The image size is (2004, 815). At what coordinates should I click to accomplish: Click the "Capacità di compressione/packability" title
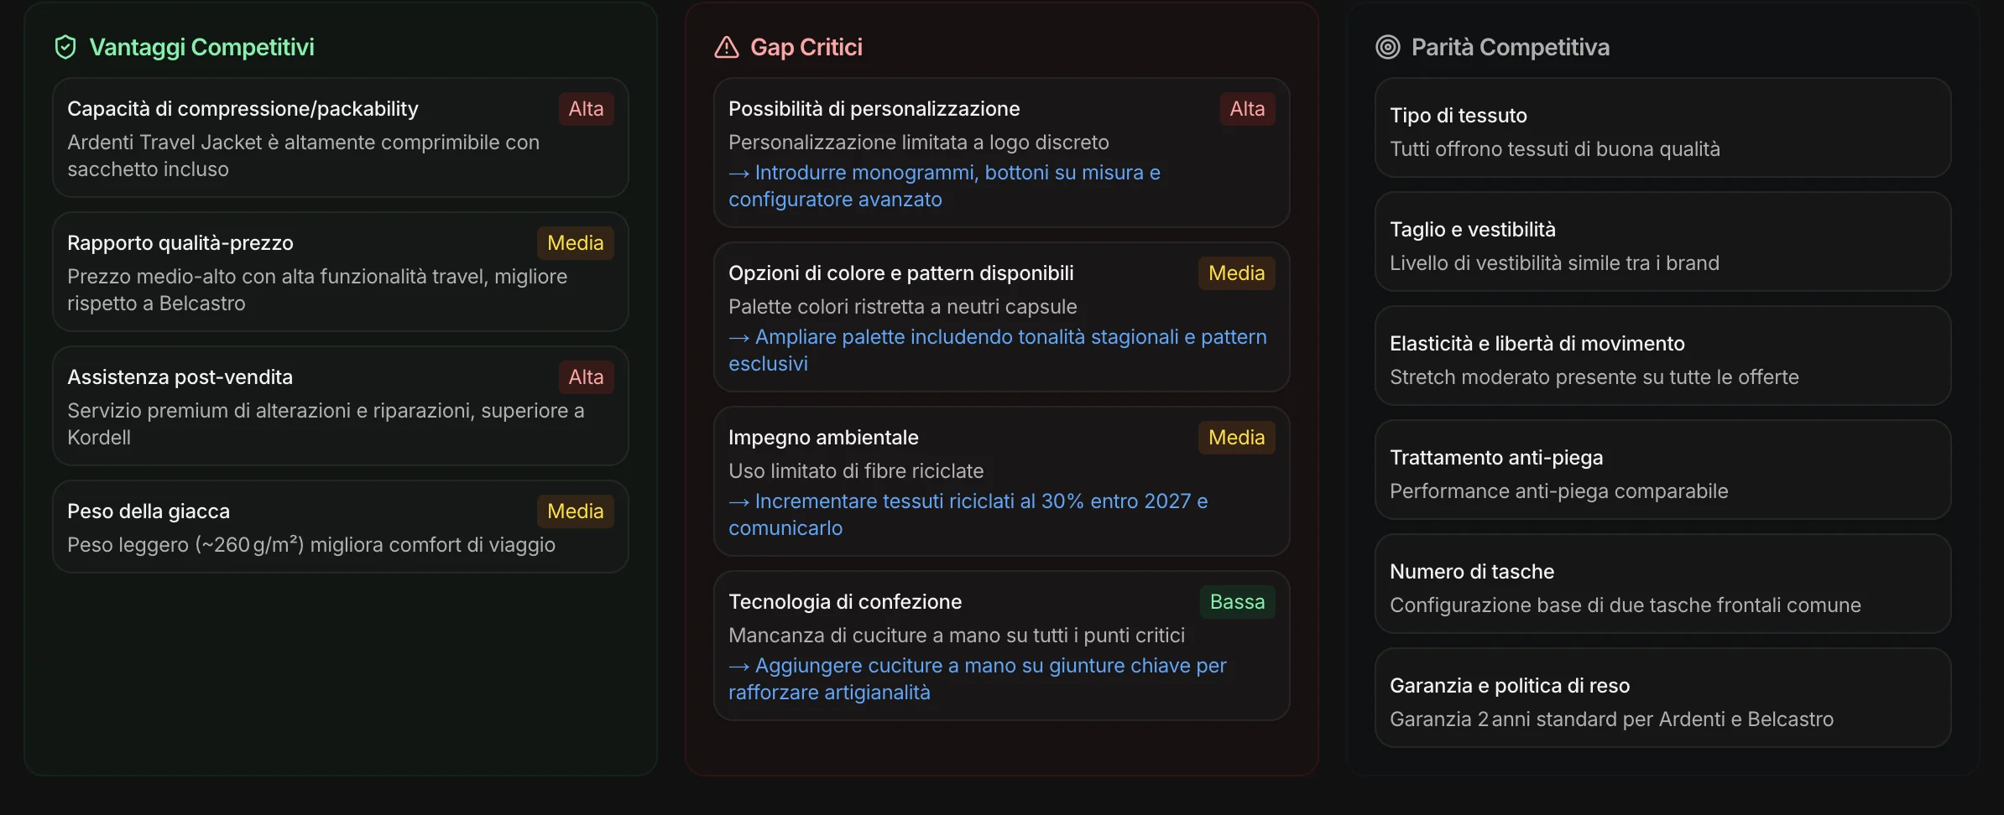click(243, 109)
